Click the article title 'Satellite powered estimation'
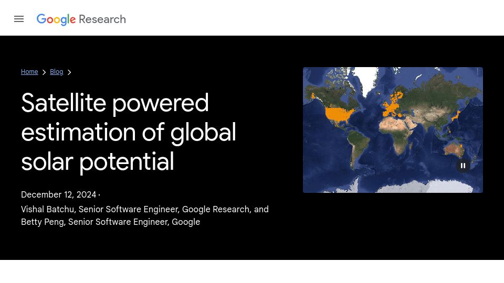 (x=129, y=132)
